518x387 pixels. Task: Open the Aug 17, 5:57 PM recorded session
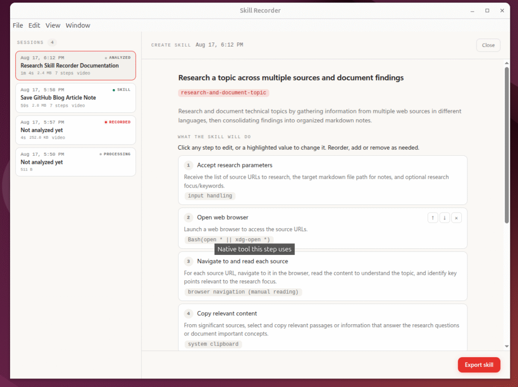76,130
